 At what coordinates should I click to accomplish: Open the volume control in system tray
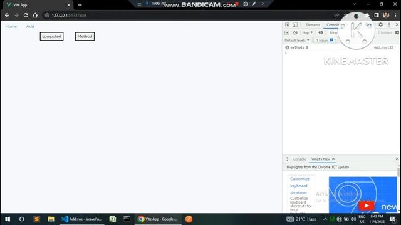(x=353, y=219)
